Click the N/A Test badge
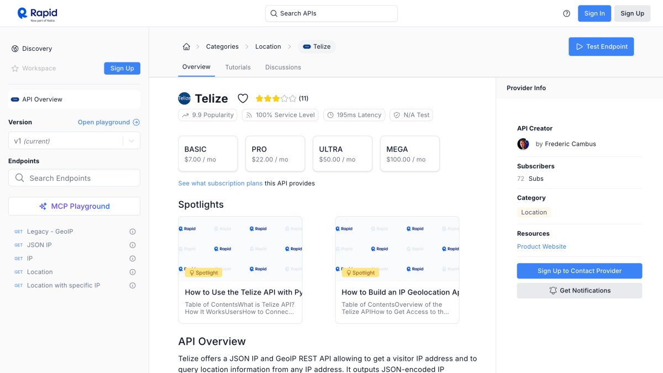This screenshot has width=663, height=373. 411,115
